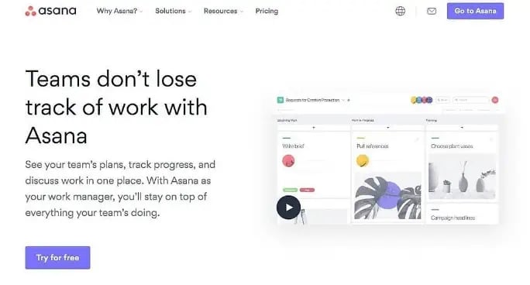Image resolution: width=530 pixels, height=285 pixels.
Task: Click the yellow avatar on Pull references card
Action: [363, 161]
